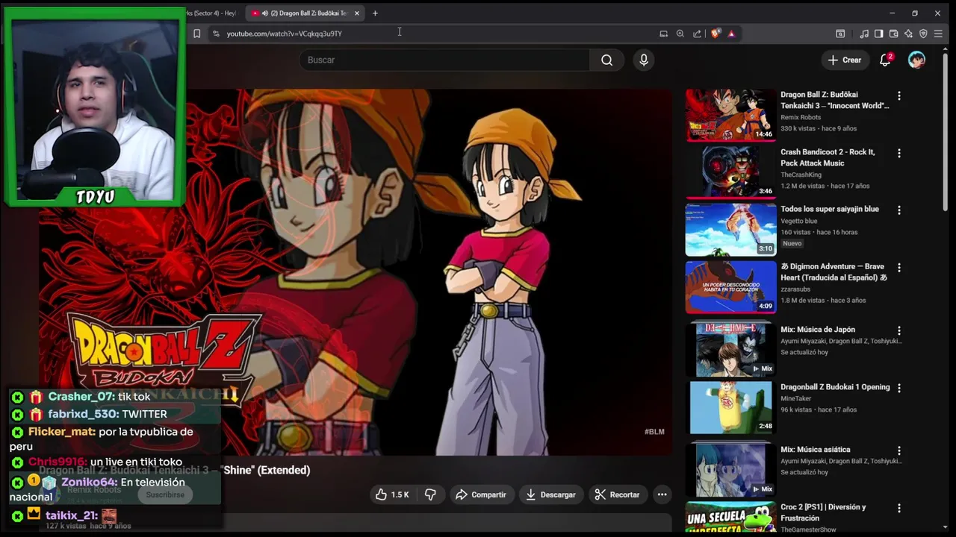956x537 pixels.
Task: Open the Digimon Adventure Brave Heart title
Action: coord(834,272)
